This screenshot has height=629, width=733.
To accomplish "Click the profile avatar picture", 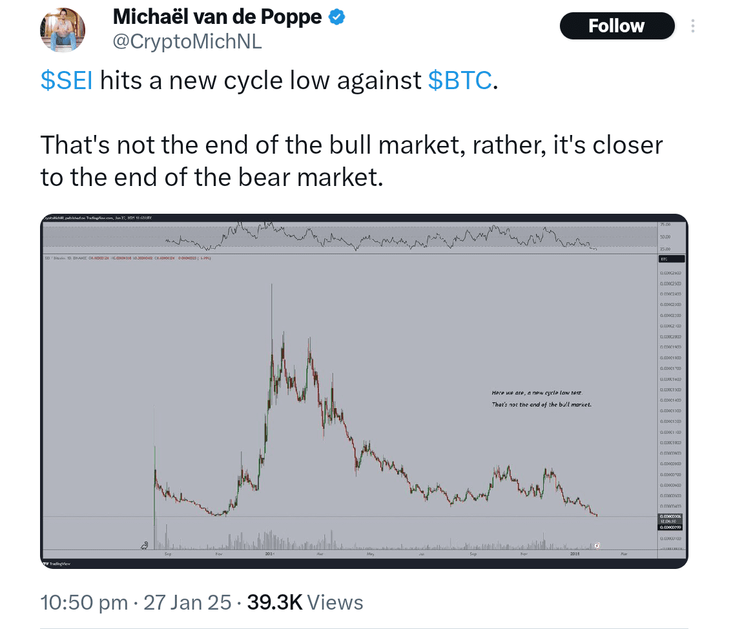I will (x=62, y=29).
